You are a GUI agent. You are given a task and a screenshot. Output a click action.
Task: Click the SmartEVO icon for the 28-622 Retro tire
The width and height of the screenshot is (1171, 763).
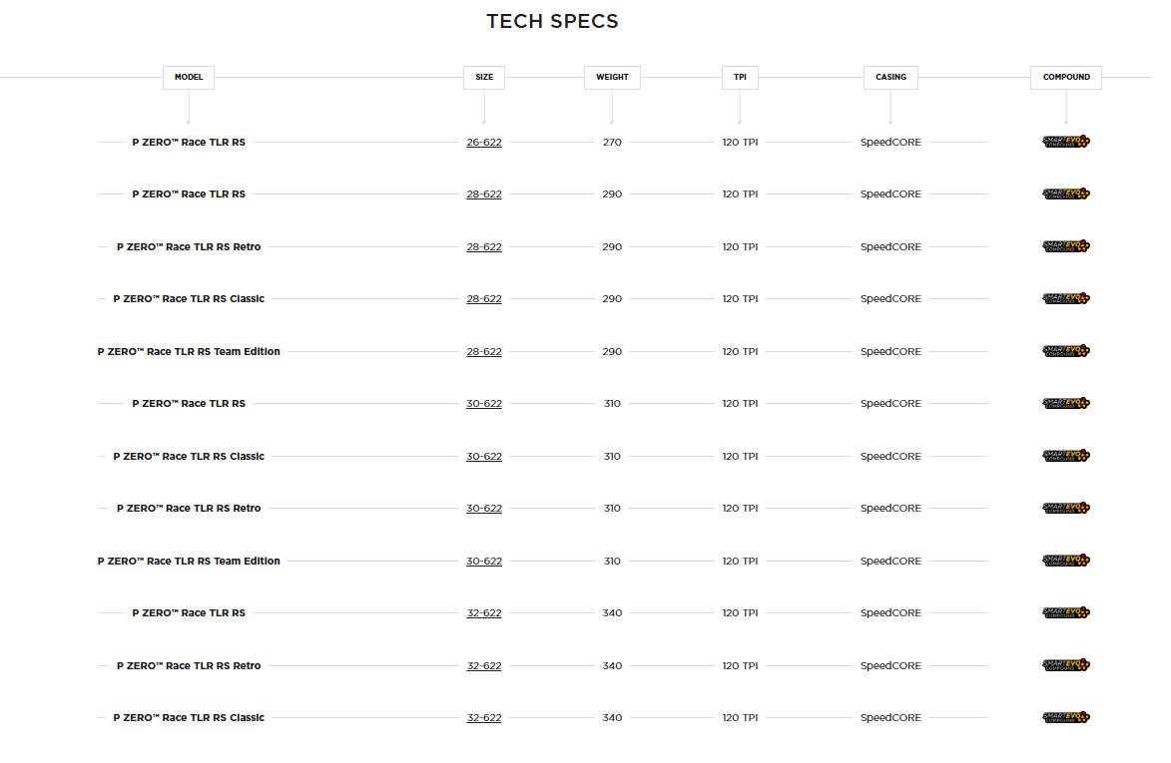click(x=1065, y=246)
